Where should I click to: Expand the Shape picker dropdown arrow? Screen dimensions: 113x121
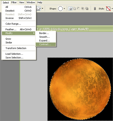[64, 9]
